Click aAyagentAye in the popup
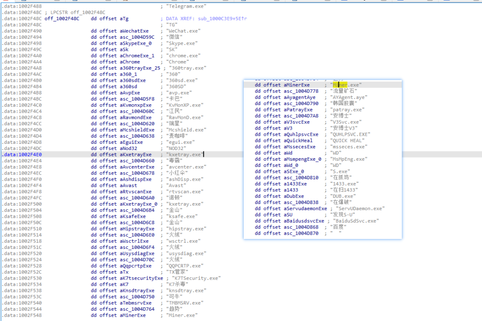The width and height of the screenshot is (482, 321). pyautogui.click(x=299, y=97)
